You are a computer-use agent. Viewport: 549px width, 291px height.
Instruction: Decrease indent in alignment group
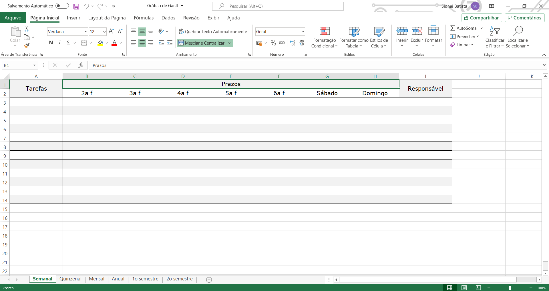(x=161, y=43)
